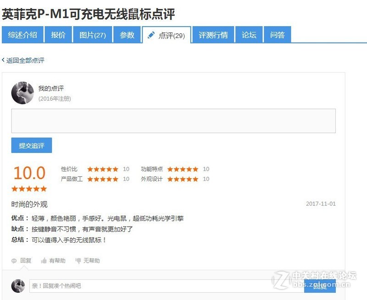Focus the follow-up review text box

point(173,121)
